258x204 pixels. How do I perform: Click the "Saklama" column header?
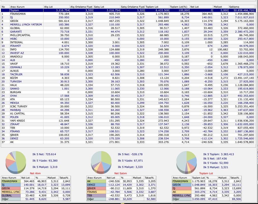pos(241,7)
